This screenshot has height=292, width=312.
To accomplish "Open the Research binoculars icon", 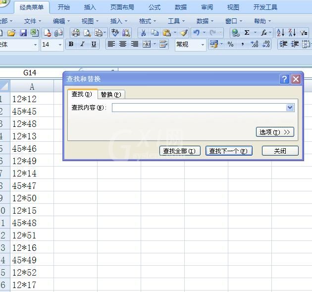I will [x=126, y=33].
